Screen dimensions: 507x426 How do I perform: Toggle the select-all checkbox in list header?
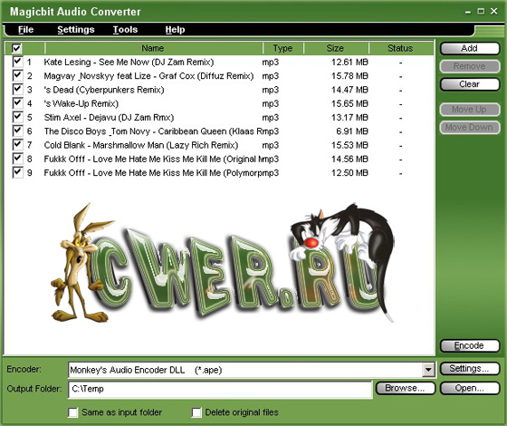pyautogui.click(x=16, y=48)
